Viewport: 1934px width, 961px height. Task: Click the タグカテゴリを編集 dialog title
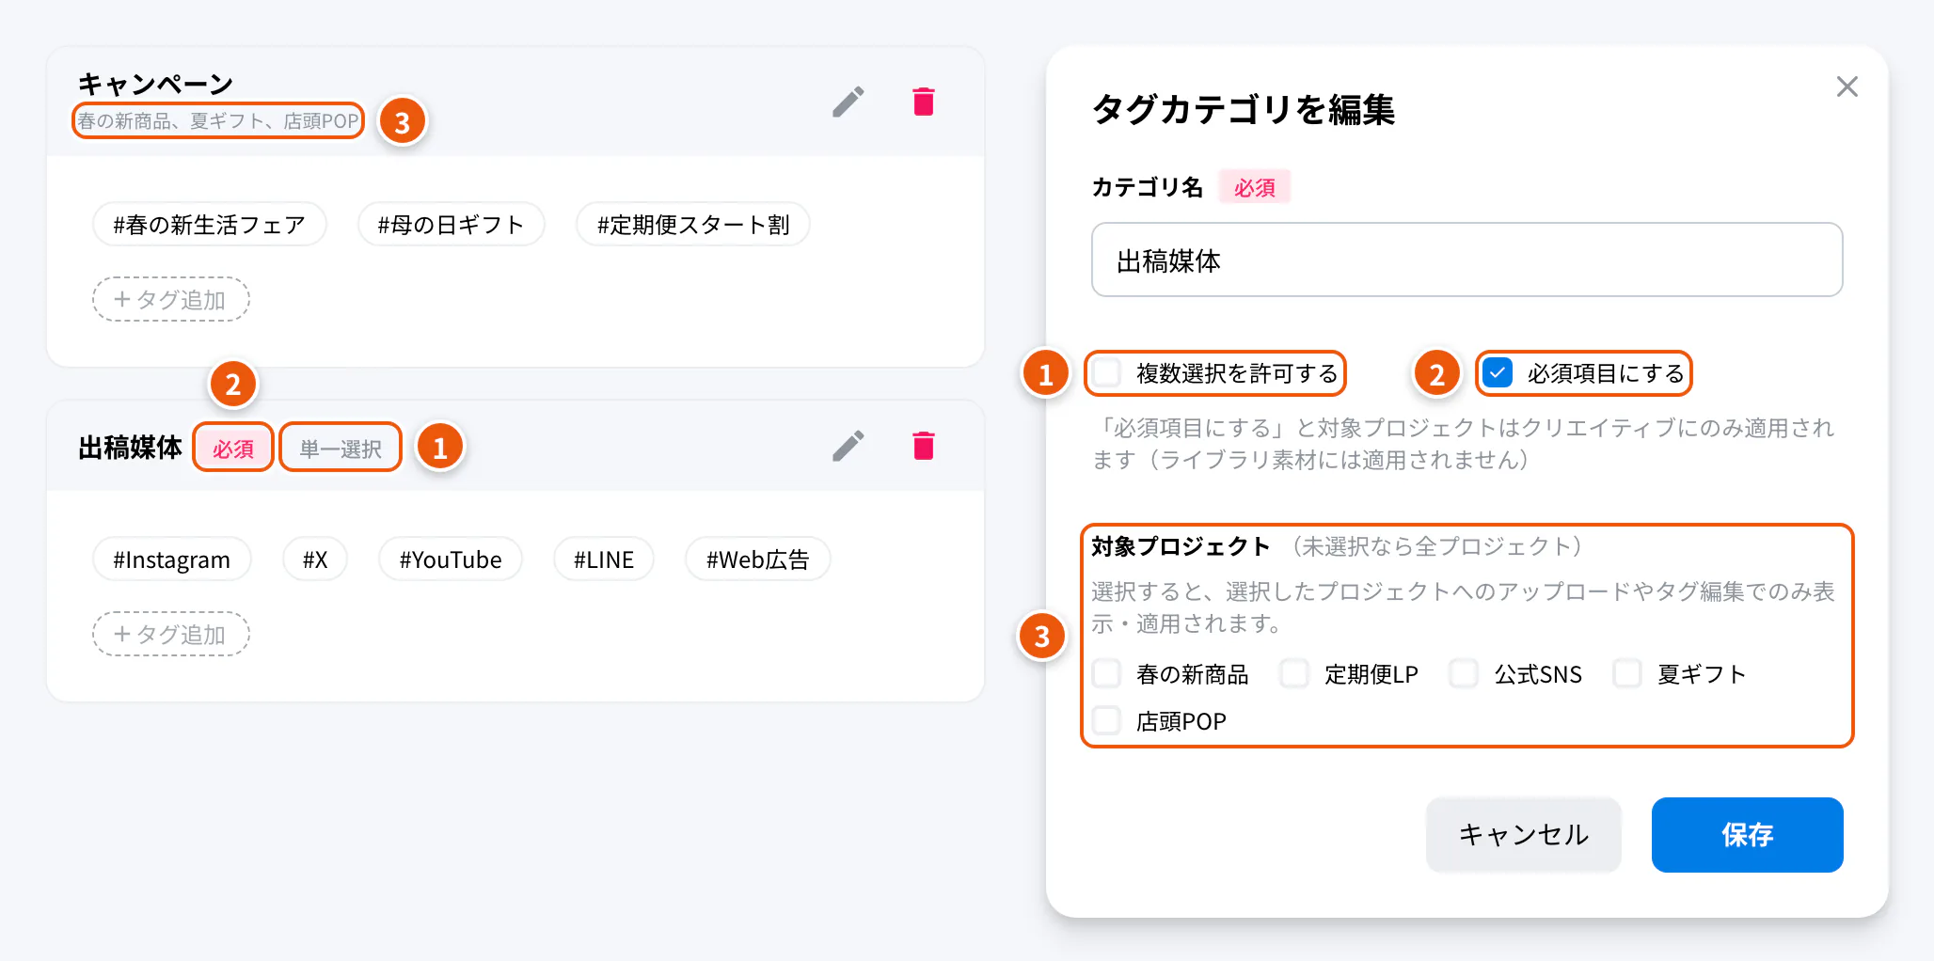[x=1243, y=109]
